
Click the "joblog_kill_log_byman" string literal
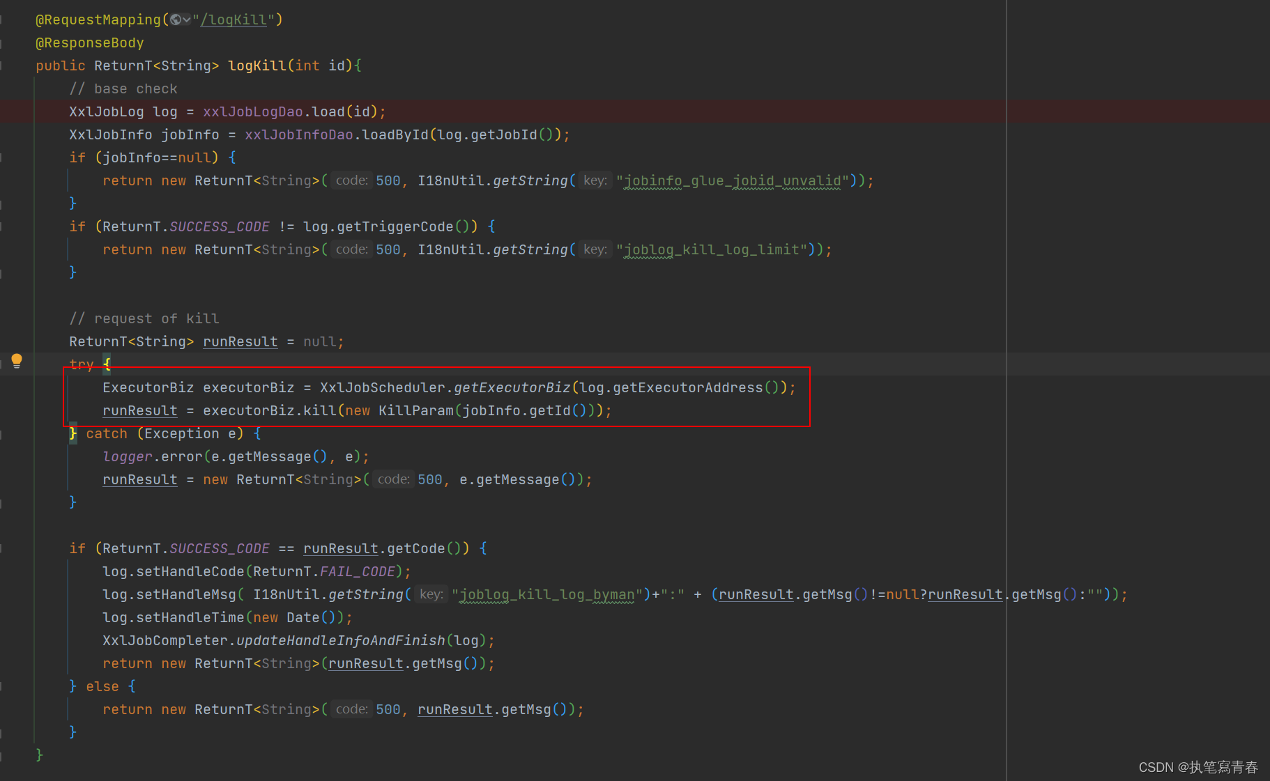[x=547, y=594]
